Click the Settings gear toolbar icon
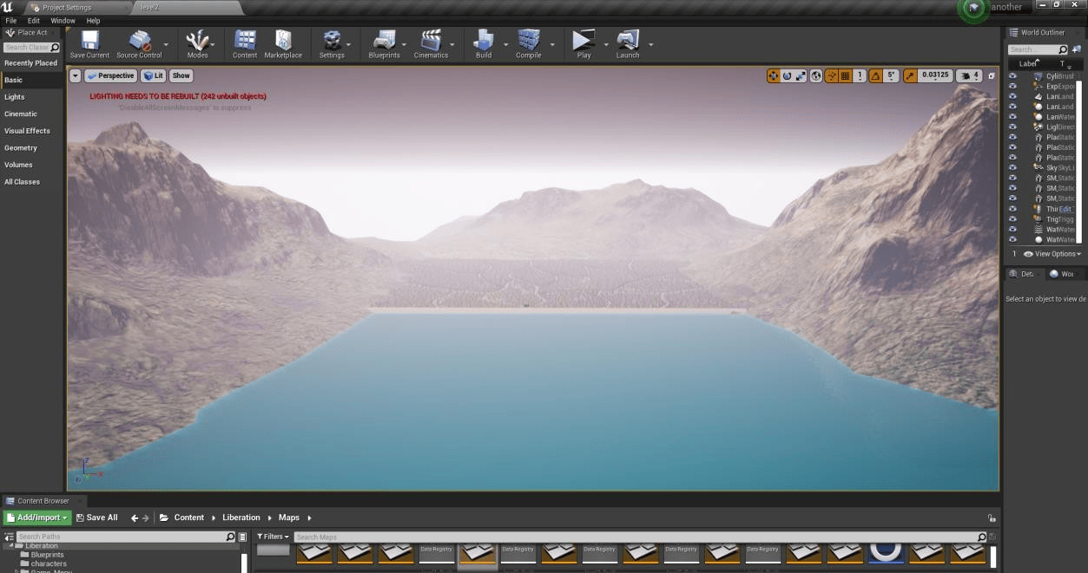 332,44
